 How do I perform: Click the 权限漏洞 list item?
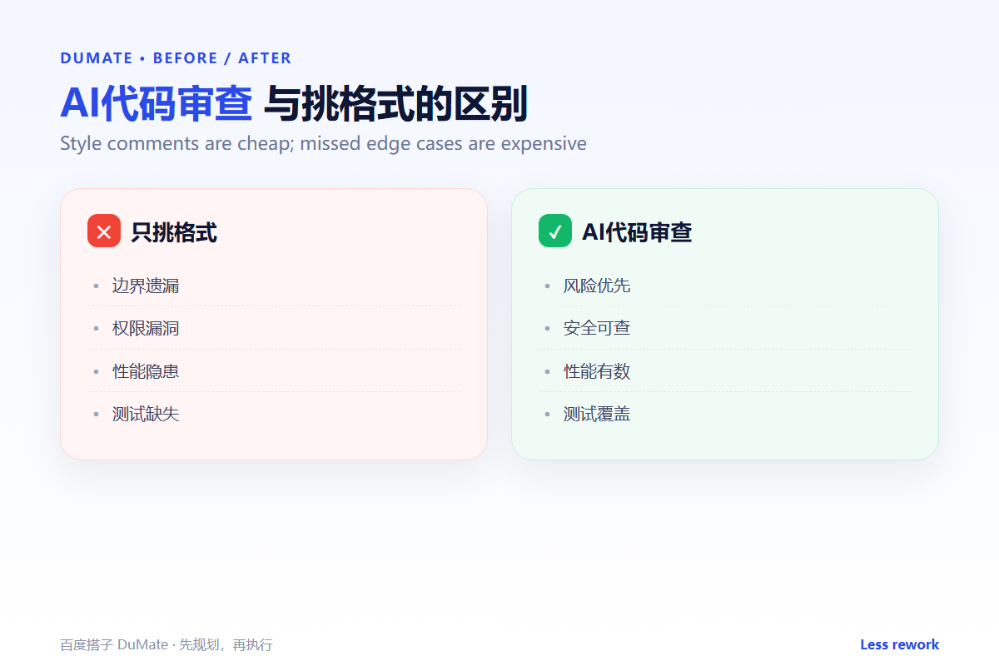(x=274, y=328)
